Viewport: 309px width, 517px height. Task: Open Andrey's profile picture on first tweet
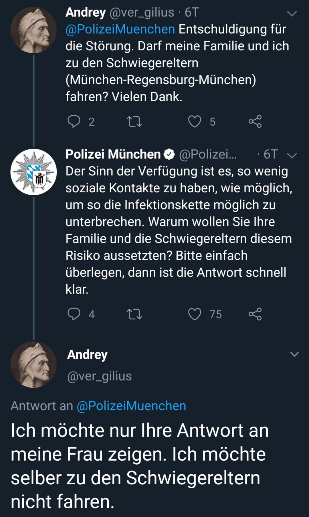tap(33, 30)
